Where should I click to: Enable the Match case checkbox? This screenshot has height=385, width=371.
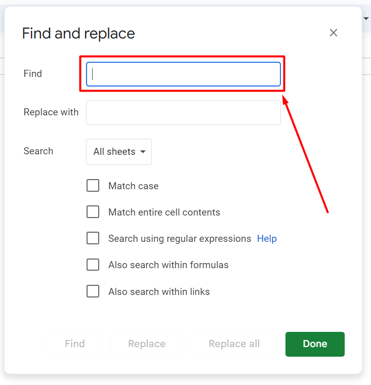[93, 185]
